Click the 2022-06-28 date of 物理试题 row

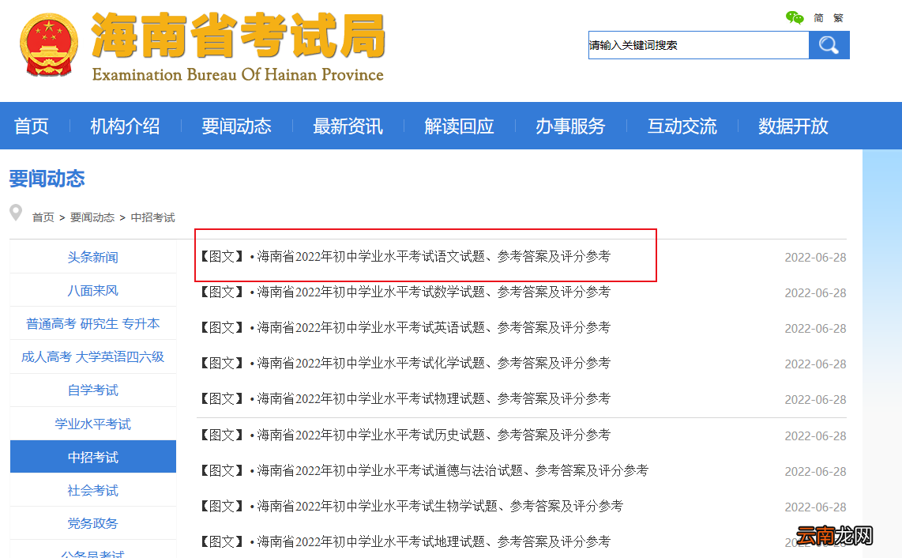(815, 400)
